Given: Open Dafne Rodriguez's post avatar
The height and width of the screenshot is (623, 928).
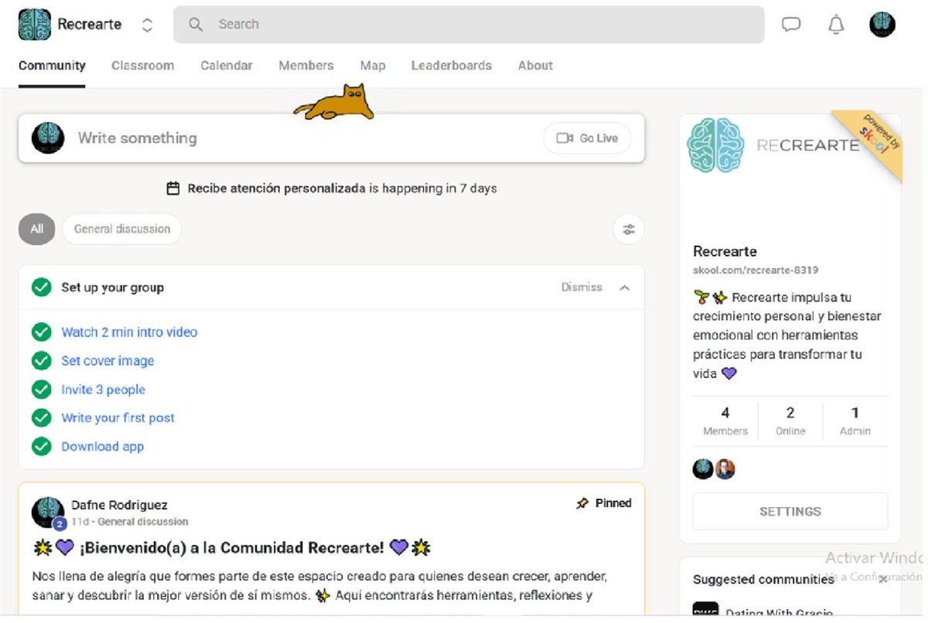Looking at the screenshot, I should [48, 512].
